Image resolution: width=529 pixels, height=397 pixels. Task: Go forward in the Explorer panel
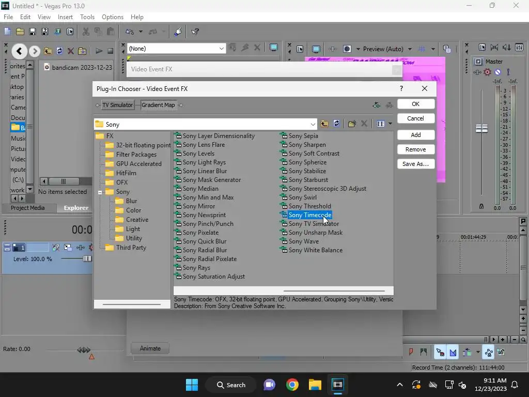(x=34, y=51)
